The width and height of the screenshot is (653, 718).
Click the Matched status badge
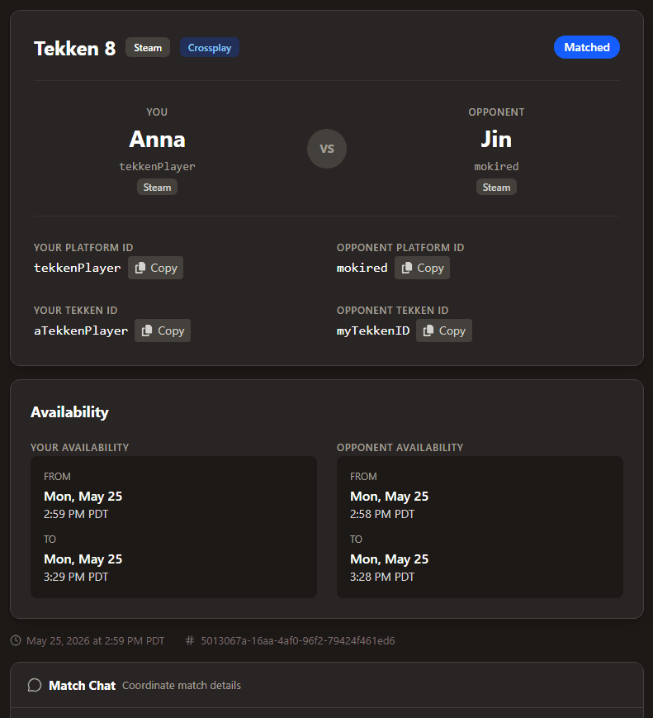tap(587, 47)
